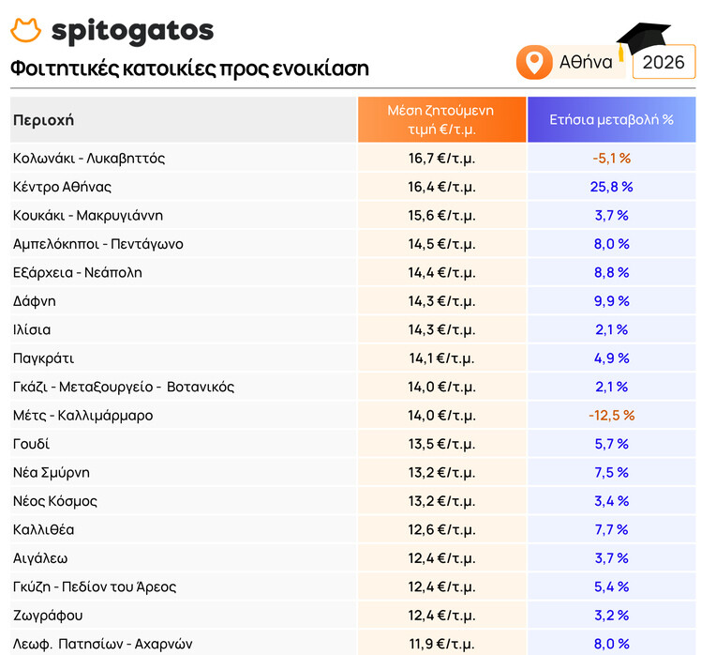
Task: Click the Κέντρο Αθήνας 25,8 % change value
Action: (x=612, y=187)
